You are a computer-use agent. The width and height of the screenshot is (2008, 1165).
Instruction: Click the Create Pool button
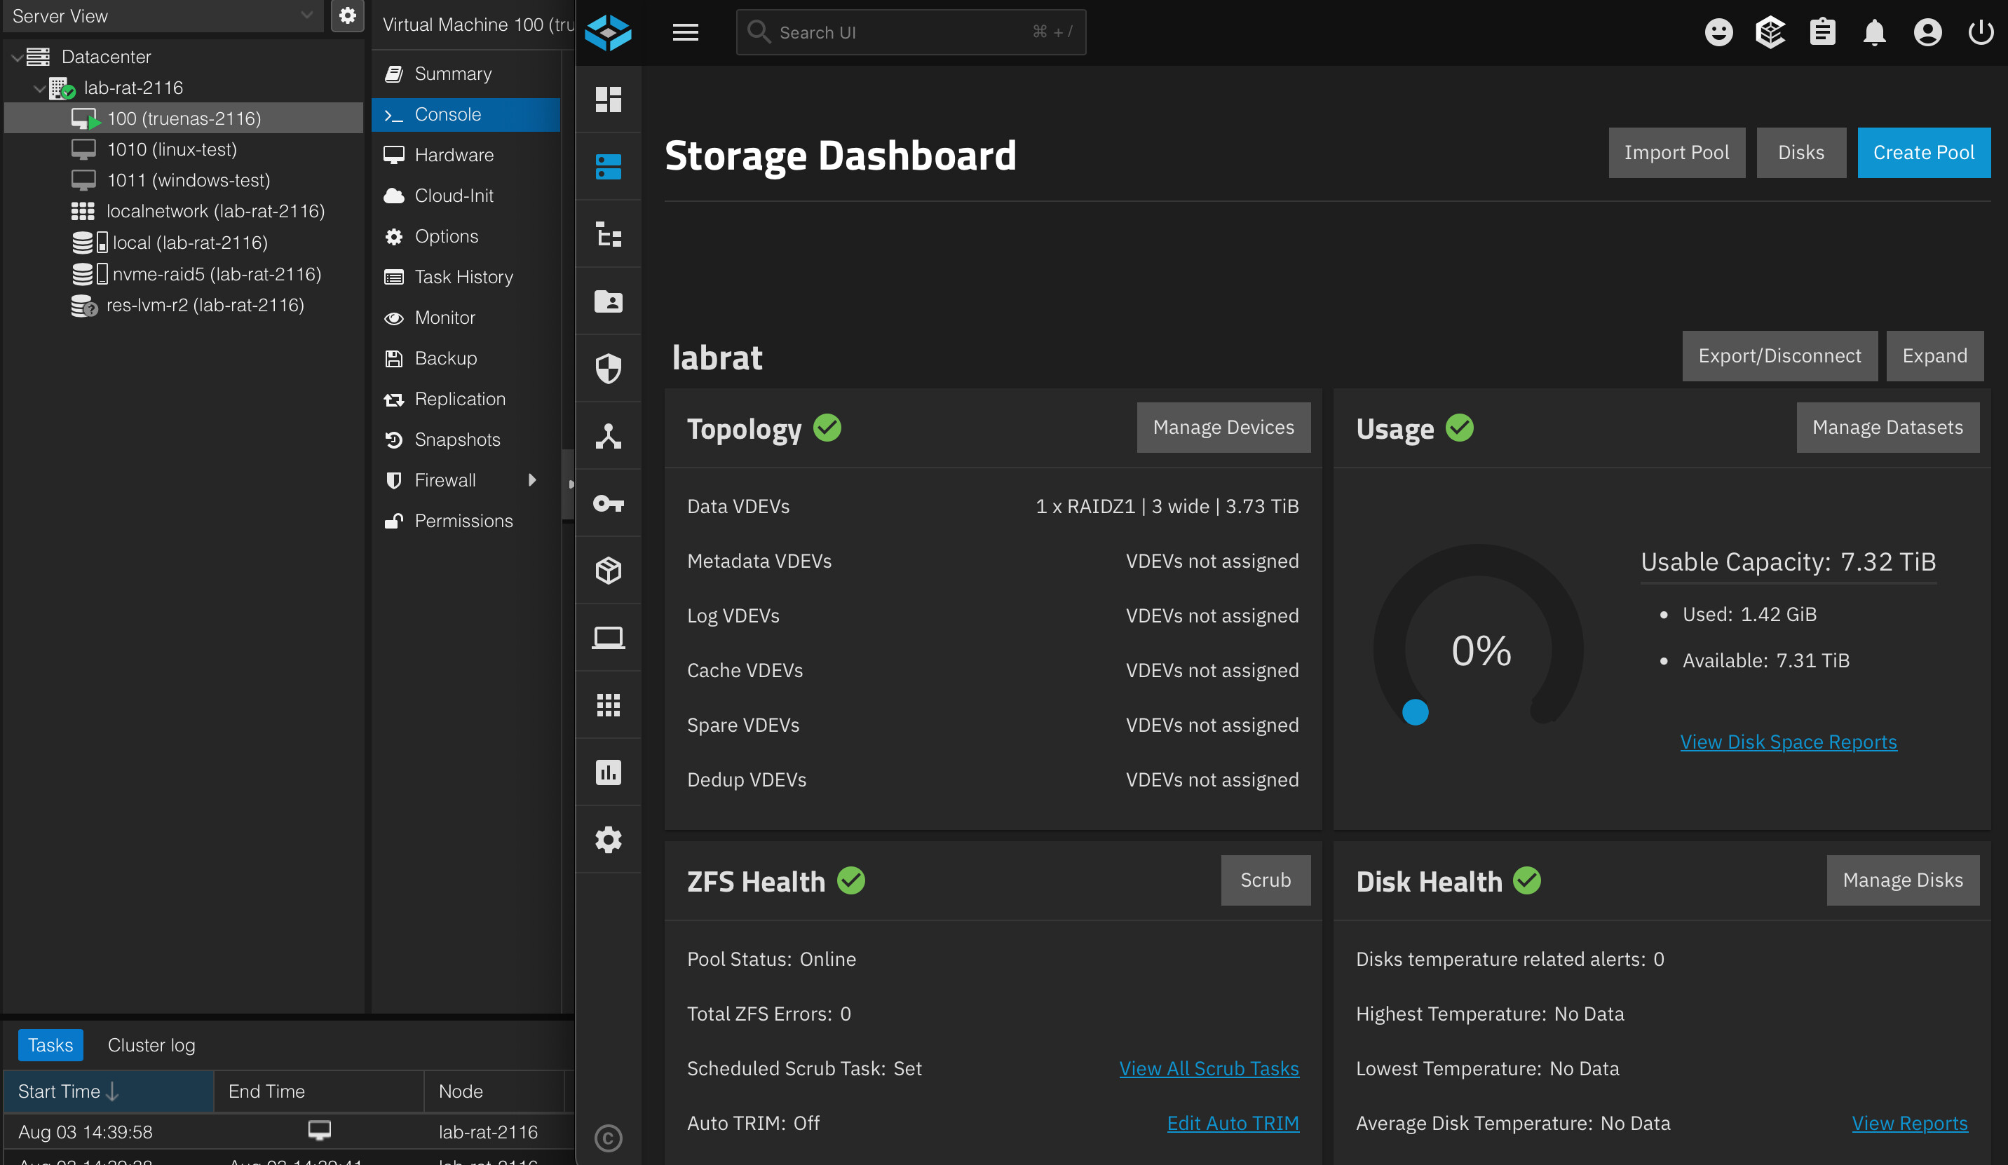point(1922,152)
